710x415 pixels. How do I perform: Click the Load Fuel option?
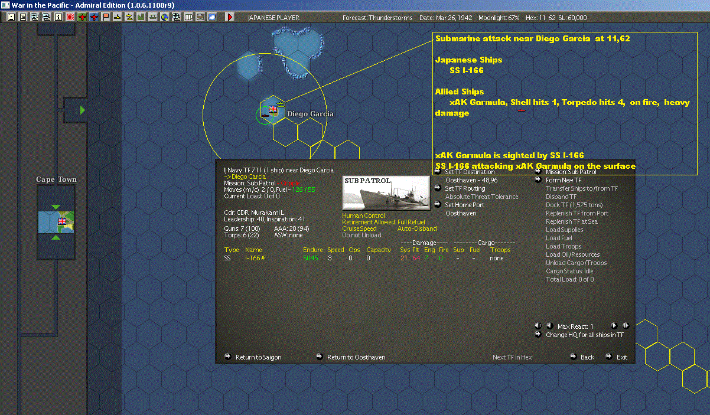(559, 238)
